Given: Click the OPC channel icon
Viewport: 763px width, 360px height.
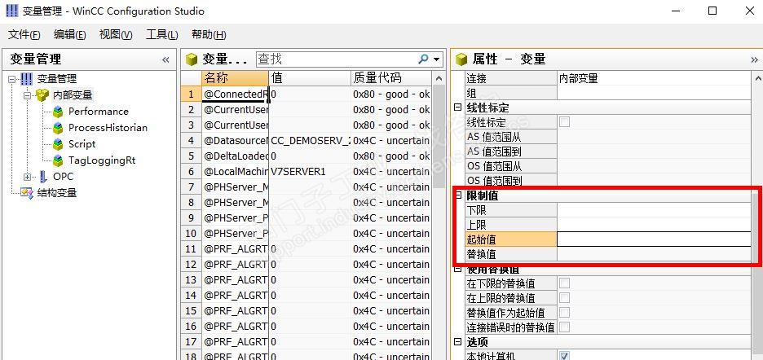Looking at the screenshot, I should (43, 177).
